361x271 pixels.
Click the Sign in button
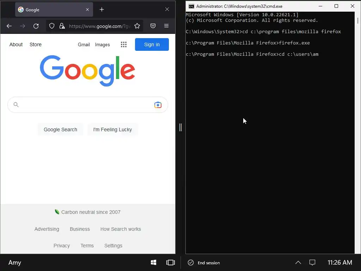tap(152, 44)
